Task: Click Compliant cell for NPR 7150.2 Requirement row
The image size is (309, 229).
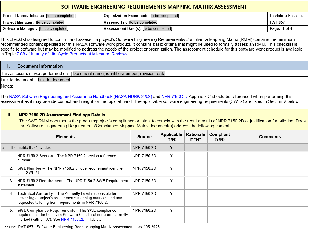Action: [x=219, y=183]
